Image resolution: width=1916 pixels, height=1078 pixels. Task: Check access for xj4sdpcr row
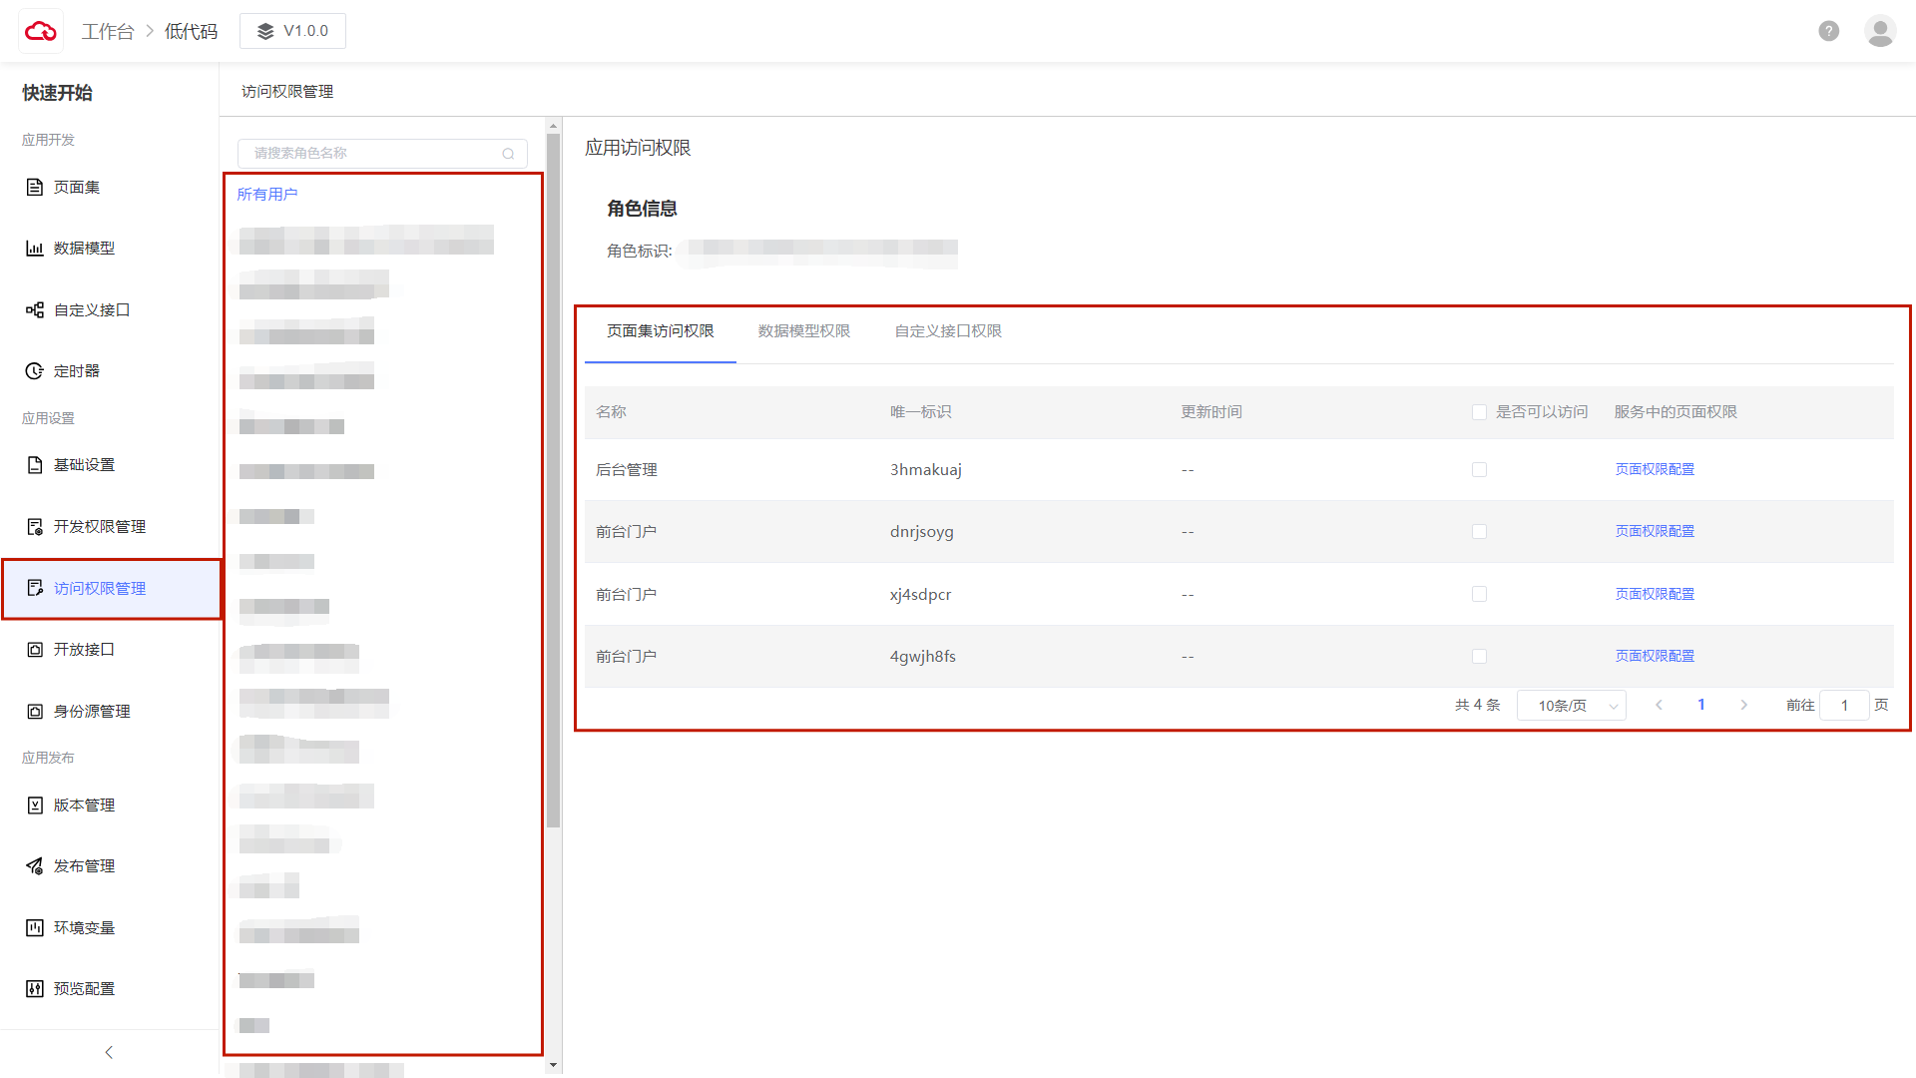pyautogui.click(x=1479, y=594)
